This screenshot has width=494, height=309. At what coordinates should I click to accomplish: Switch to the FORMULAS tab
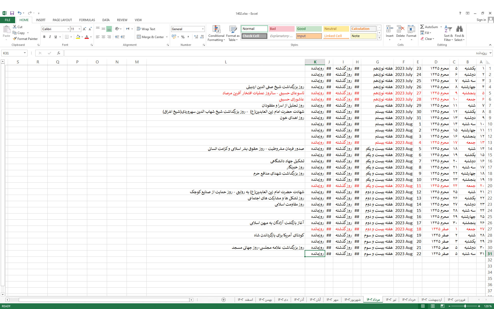(87, 20)
